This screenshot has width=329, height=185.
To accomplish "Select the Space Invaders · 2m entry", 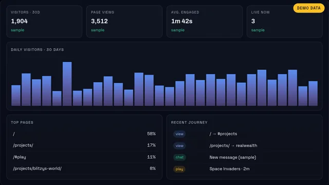I will 230,169.
